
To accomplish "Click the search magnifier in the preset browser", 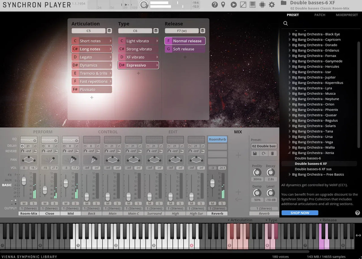I will 286,23.
